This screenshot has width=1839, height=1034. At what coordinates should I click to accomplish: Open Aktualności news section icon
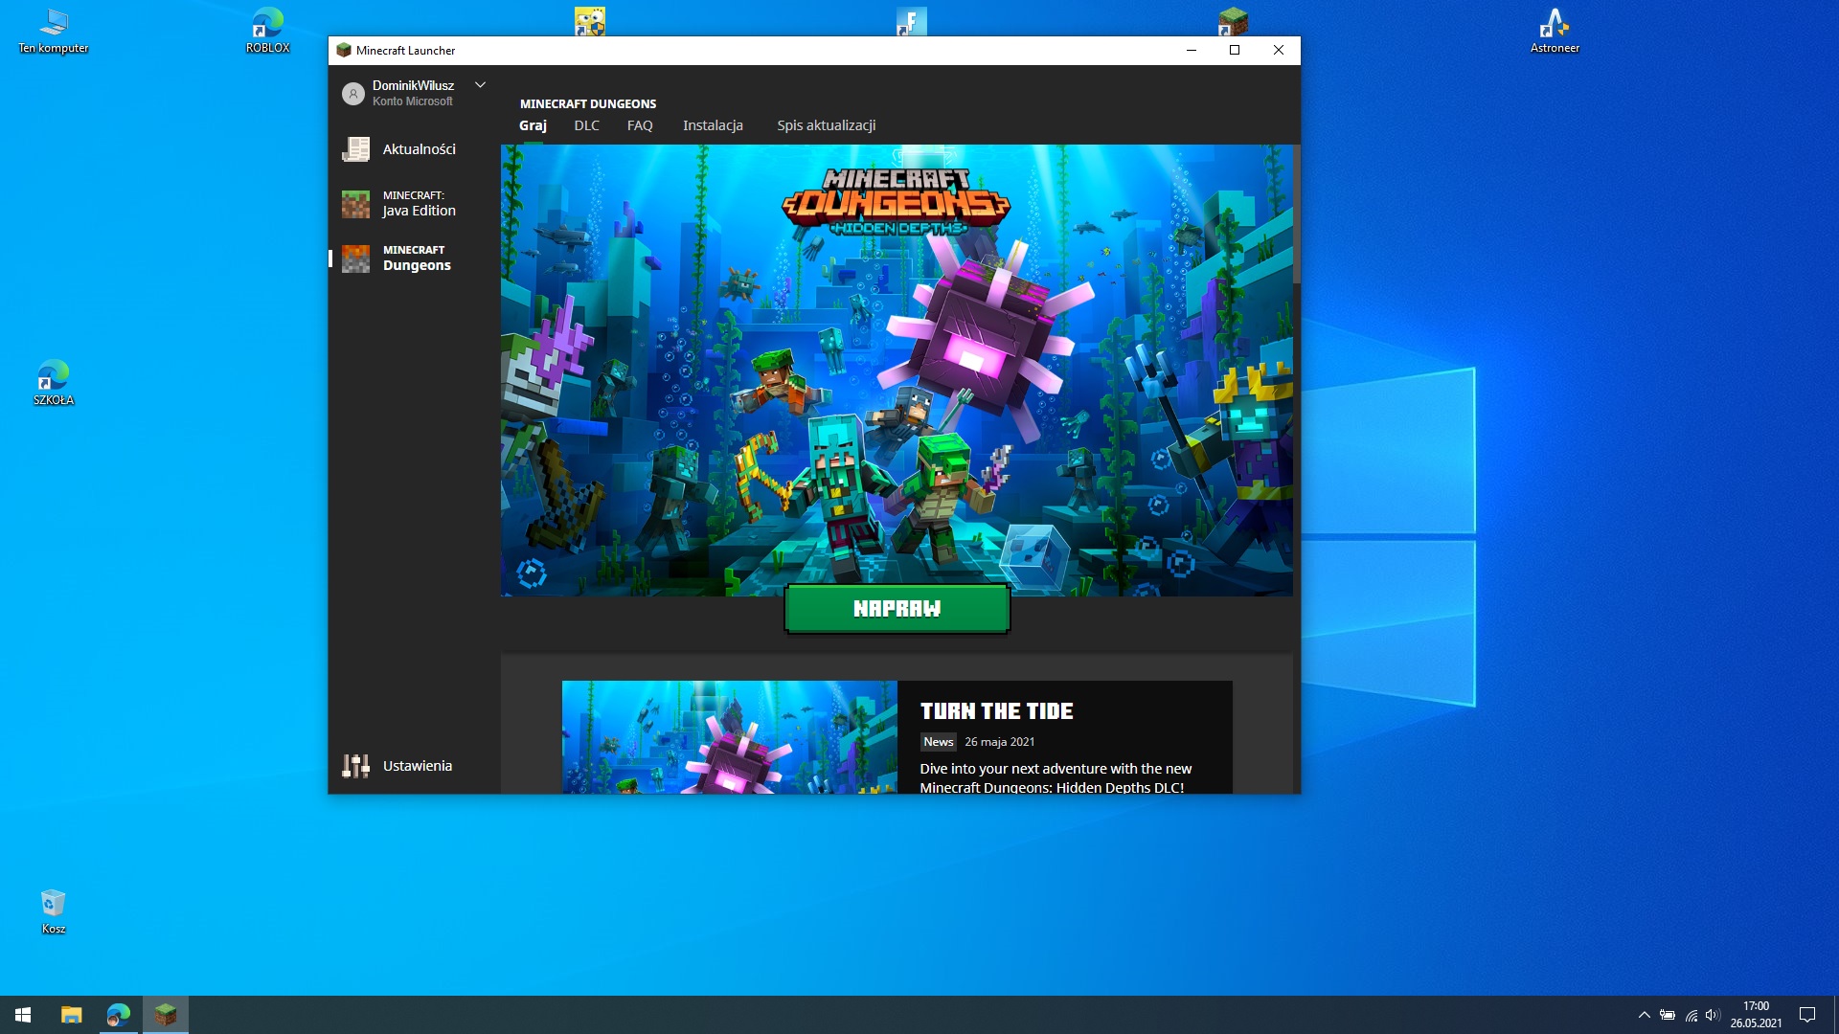click(x=356, y=149)
